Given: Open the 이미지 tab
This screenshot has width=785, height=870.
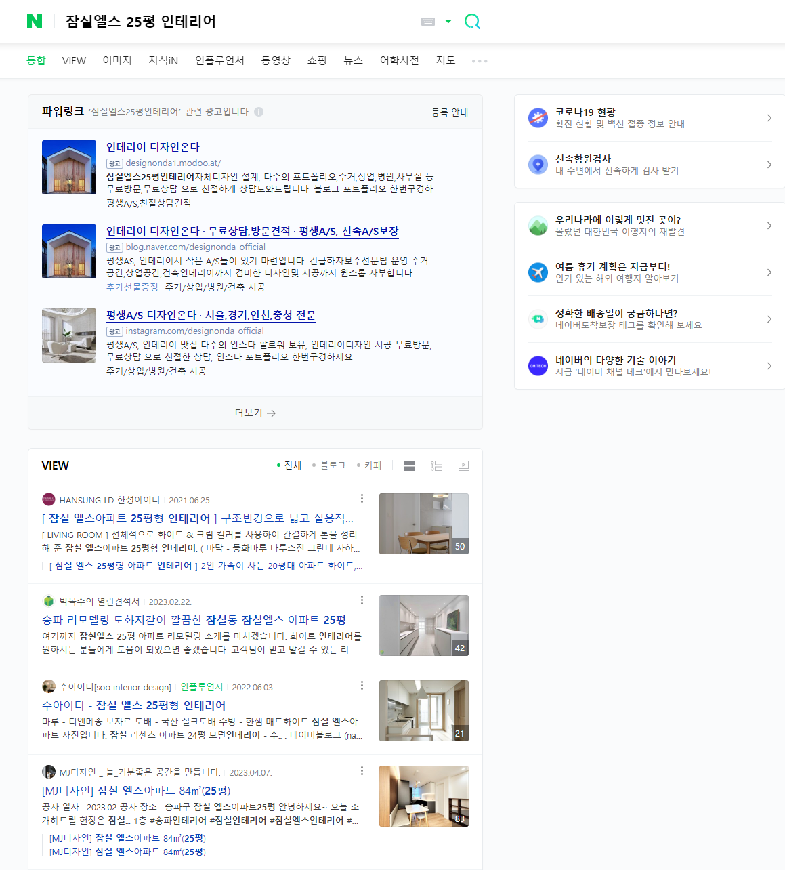Looking at the screenshot, I should [117, 60].
